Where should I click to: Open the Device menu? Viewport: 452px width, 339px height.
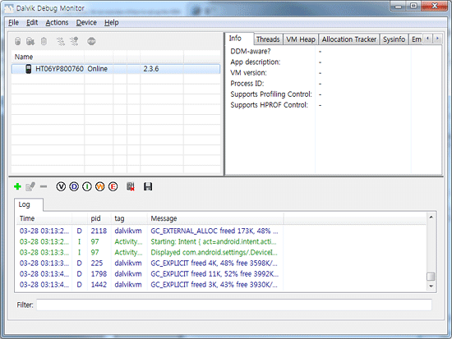pos(86,22)
